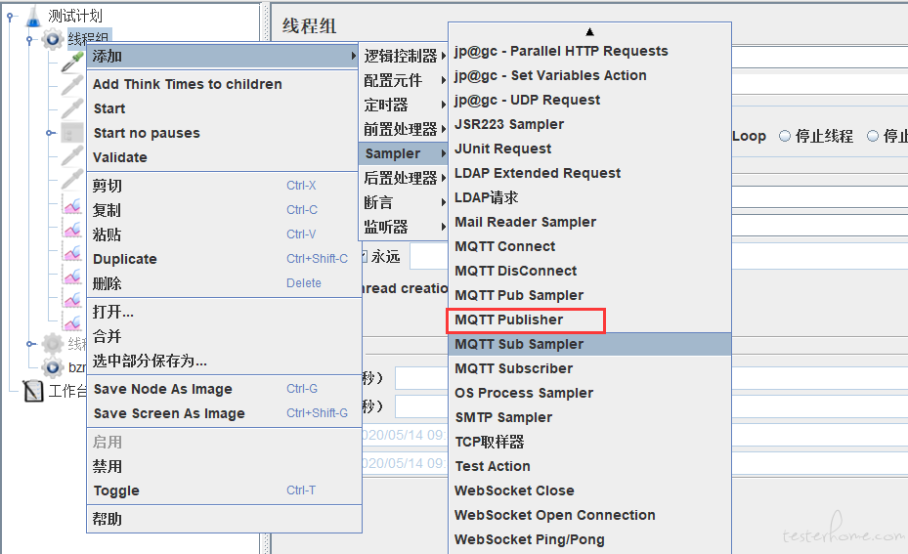
Task: Click the disabled gray controller icon
Action: (72, 133)
